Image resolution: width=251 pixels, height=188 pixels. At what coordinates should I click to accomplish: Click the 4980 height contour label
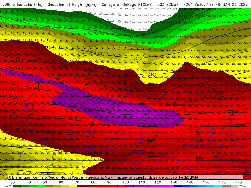[131, 36]
